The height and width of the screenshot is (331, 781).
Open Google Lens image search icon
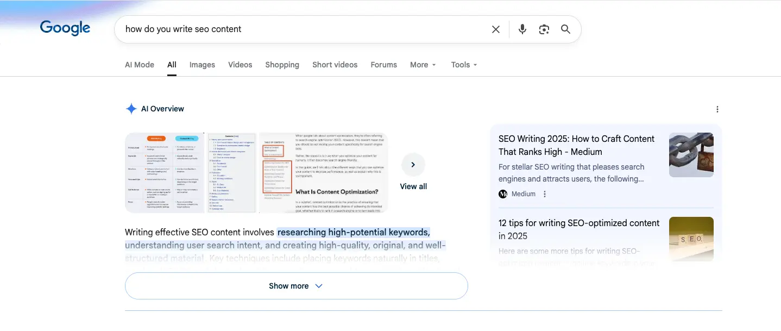click(x=544, y=29)
